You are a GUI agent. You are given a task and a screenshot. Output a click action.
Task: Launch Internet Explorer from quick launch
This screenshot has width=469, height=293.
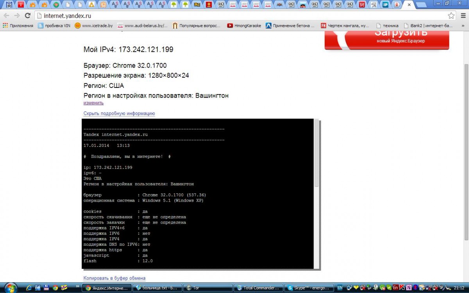tap(29, 288)
